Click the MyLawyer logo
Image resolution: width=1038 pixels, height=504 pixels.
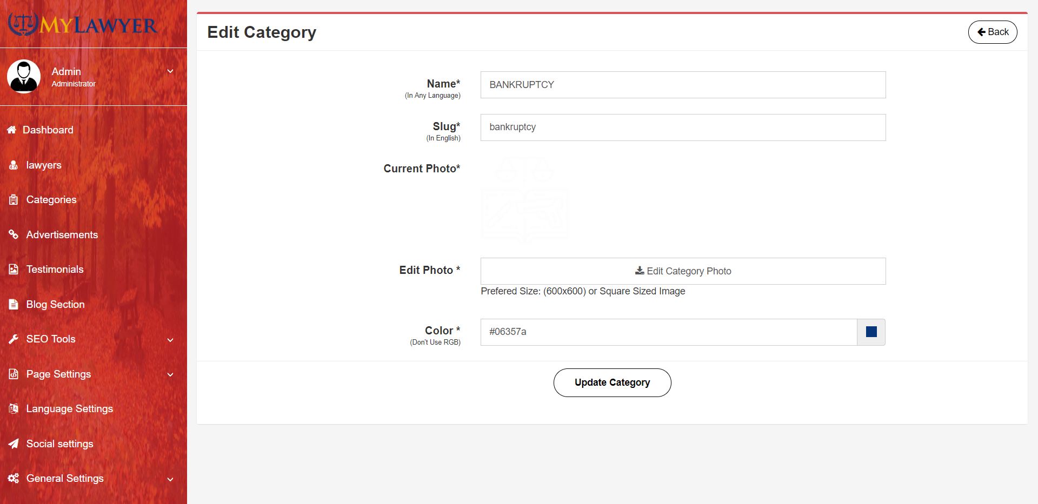click(83, 24)
